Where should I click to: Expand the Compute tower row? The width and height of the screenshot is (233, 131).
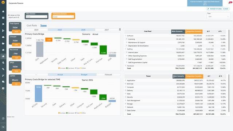coord(126,87)
